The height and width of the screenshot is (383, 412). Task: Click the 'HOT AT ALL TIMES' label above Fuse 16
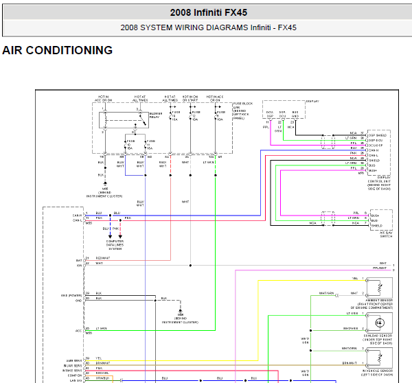pyautogui.click(x=170, y=99)
